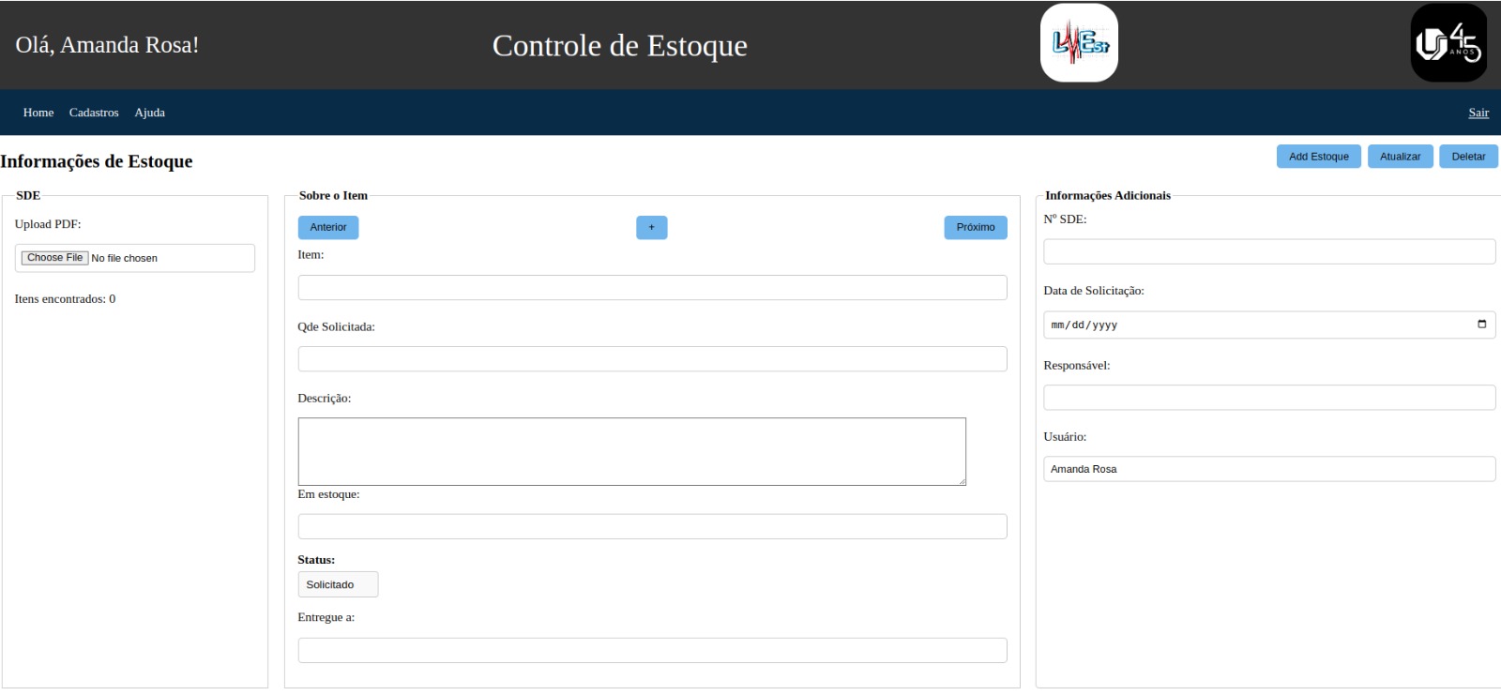Click the 'Controle de Estoque' title
This screenshot has height=695, width=1501.
coord(619,45)
